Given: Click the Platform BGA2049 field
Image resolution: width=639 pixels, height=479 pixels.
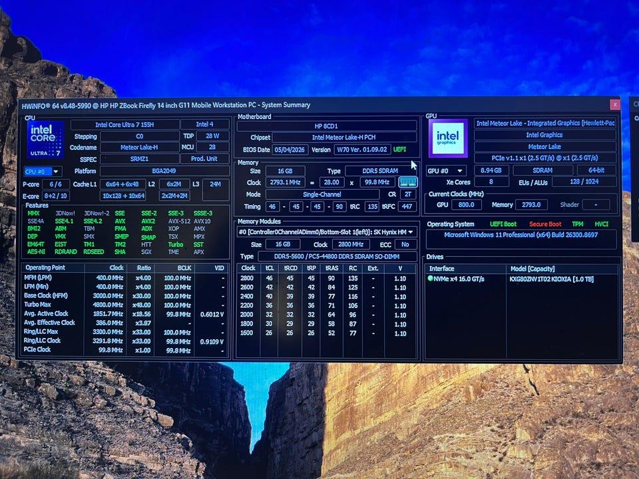Looking at the screenshot, I should pyautogui.click(x=164, y=171).
